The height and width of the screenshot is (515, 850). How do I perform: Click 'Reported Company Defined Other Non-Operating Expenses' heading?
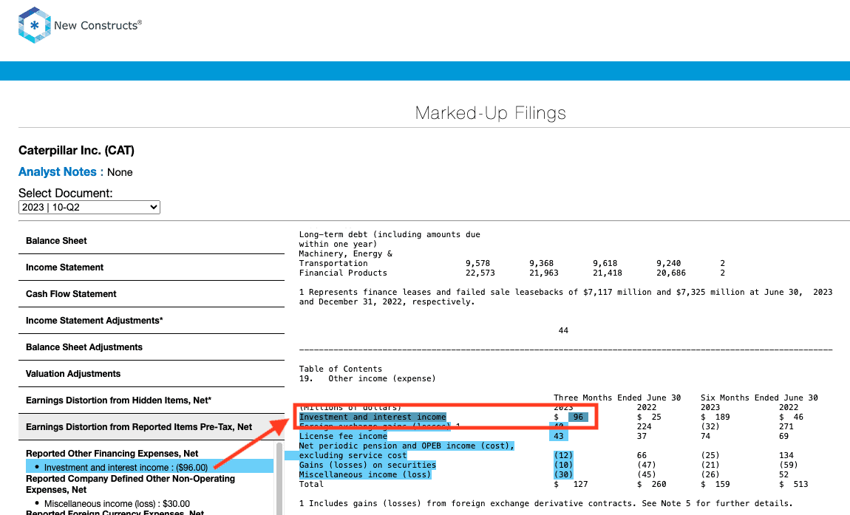(131, 484)
